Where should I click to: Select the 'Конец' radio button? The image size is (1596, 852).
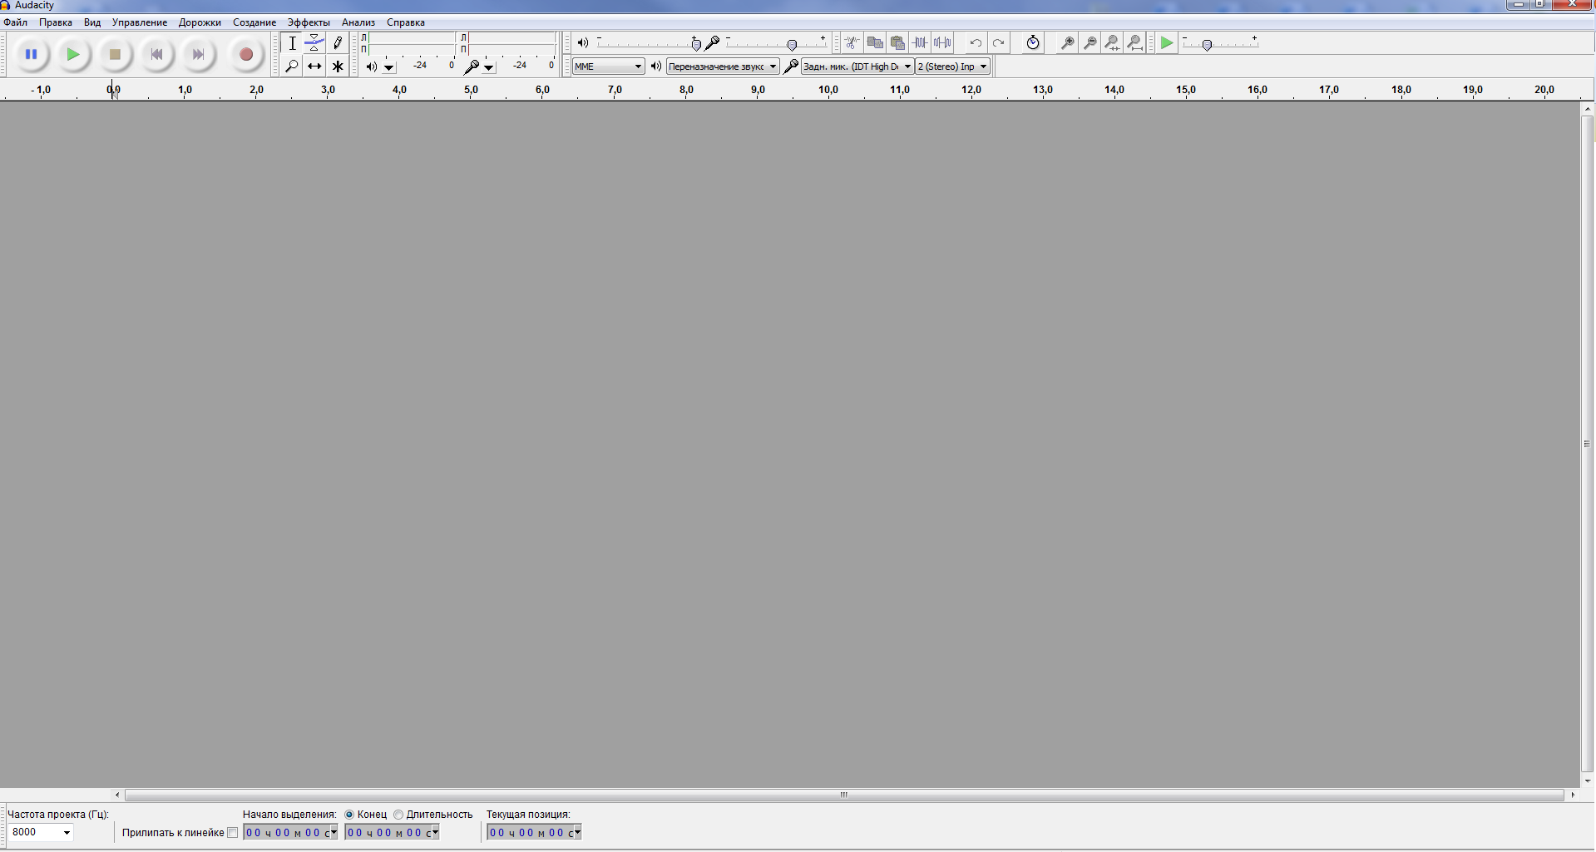pyautogui.click(x=349, y=815)
